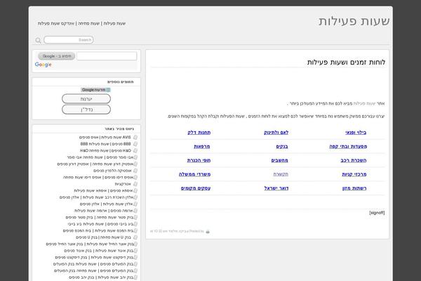Open the בילוי ופנאי category link
Viewport: 421px width, 281px height.
point(356,132)
